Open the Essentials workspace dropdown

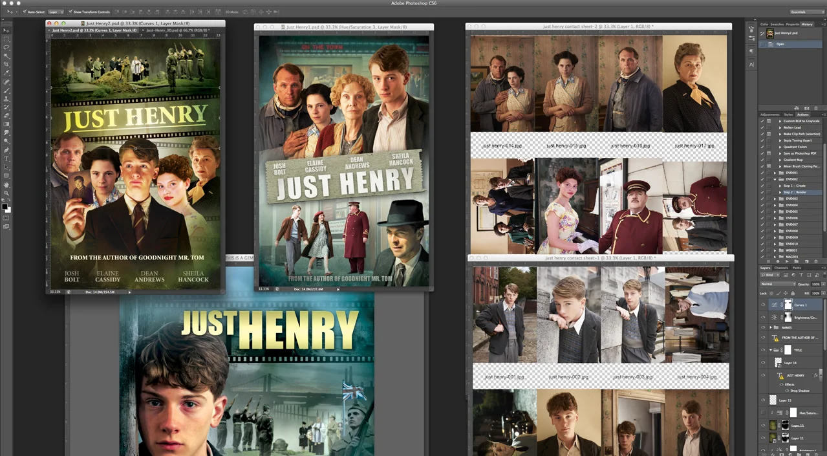point(807,12)
